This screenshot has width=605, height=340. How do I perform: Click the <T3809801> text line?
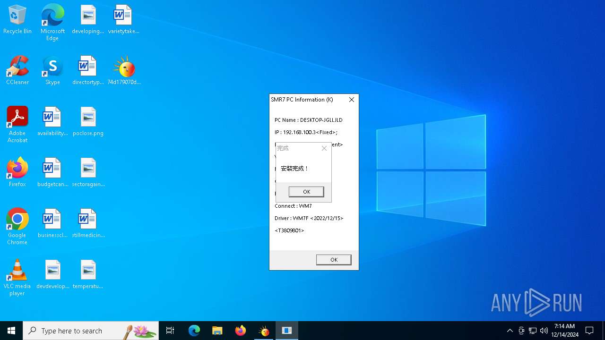(x=289, y=230)
